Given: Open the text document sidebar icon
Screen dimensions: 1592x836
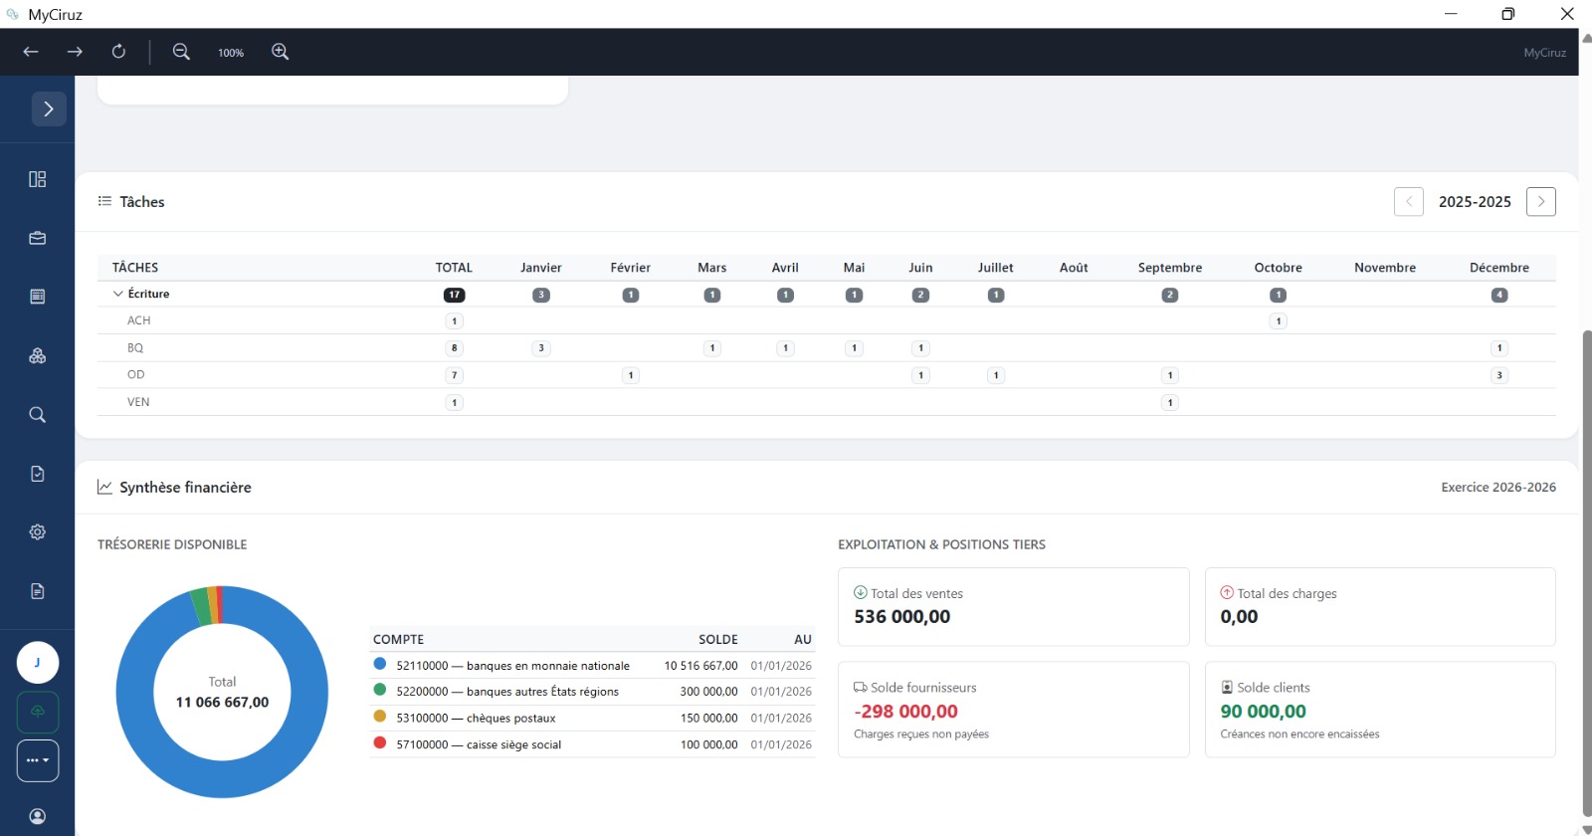Looking at the screenshot, I should (x=38, y=591).
